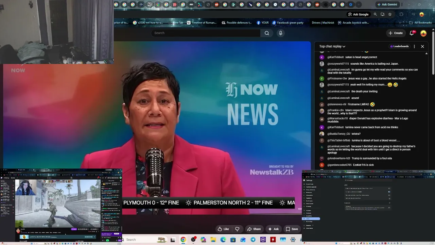The height and width of the screenshot is (245, 435).
Task: Open Outlook from the taskbar
Action: (243, 240)
